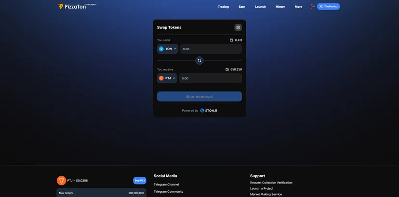Click the Swap Tokens heading
The width and height of the screenshot is (399, 197).
[169, 27]
